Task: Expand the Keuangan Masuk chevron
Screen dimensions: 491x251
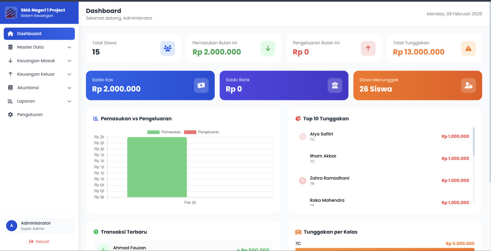Action: pos(69,61)
